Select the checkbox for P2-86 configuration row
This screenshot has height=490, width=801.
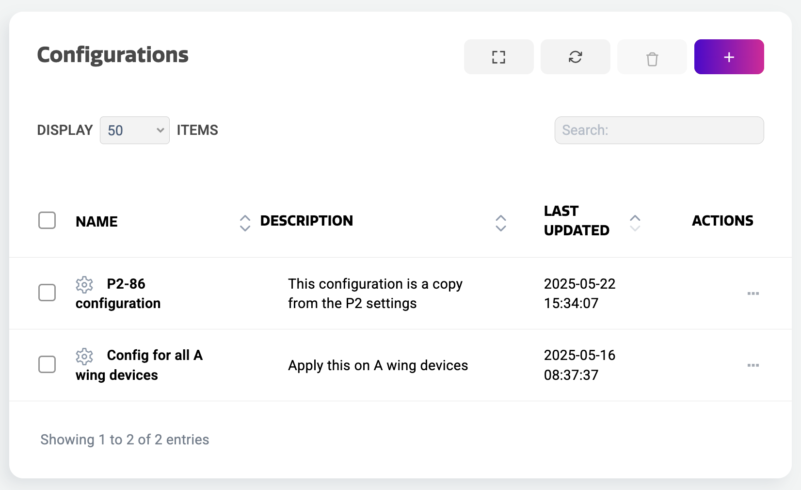pos(47,293)
